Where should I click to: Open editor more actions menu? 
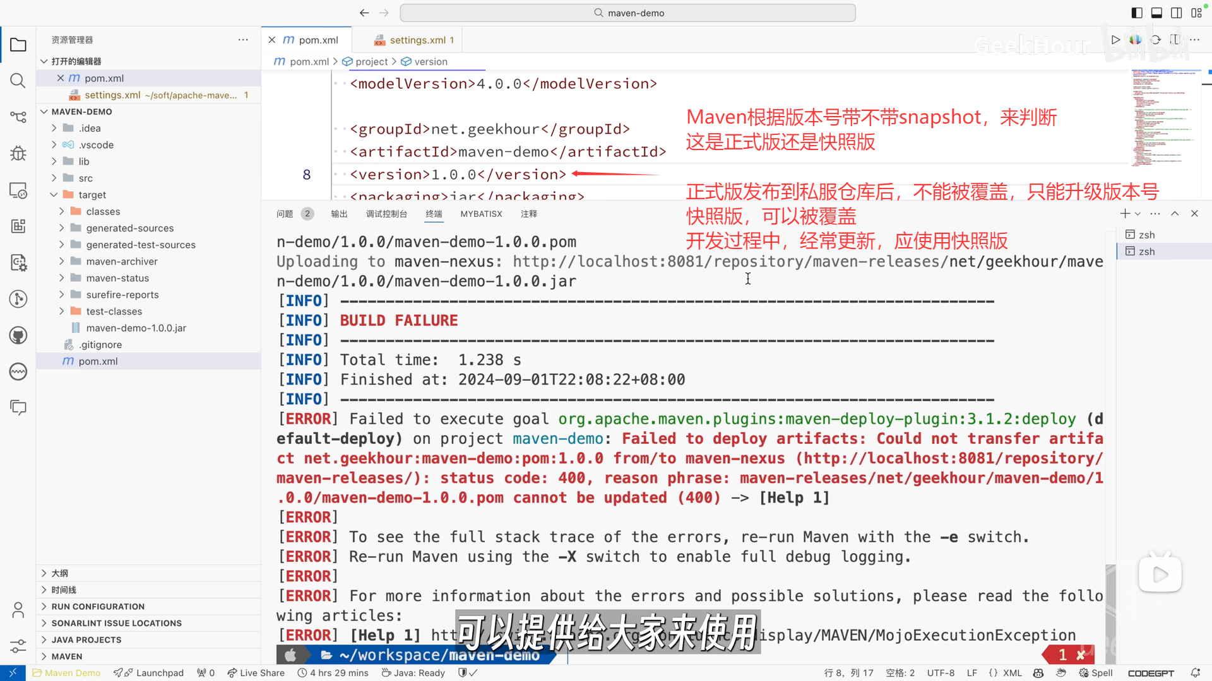click(x=1194, y=40)
